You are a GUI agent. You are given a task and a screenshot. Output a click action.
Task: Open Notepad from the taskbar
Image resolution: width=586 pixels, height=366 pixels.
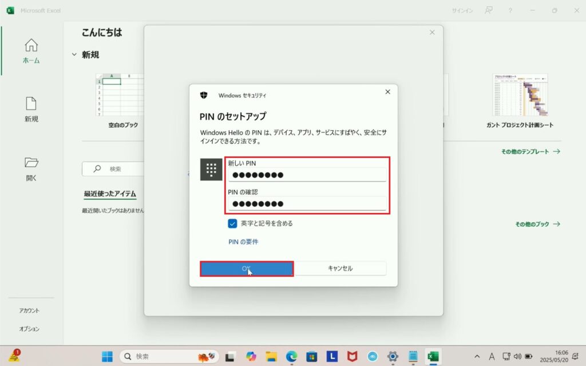coord(413,357)
